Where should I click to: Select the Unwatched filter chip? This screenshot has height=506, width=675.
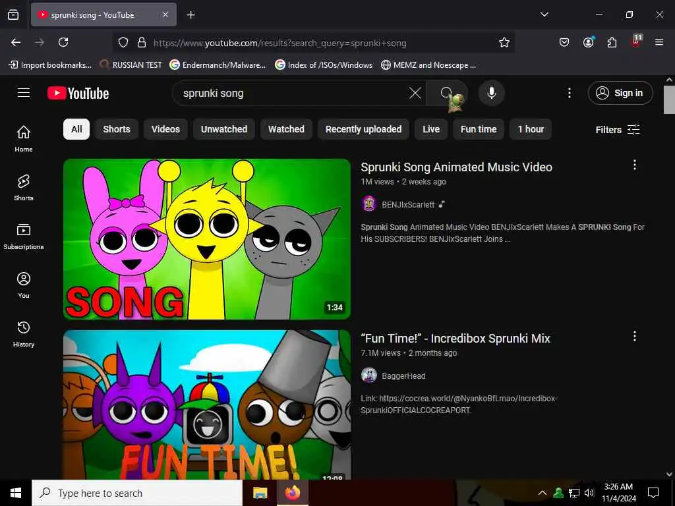[224, 129]
